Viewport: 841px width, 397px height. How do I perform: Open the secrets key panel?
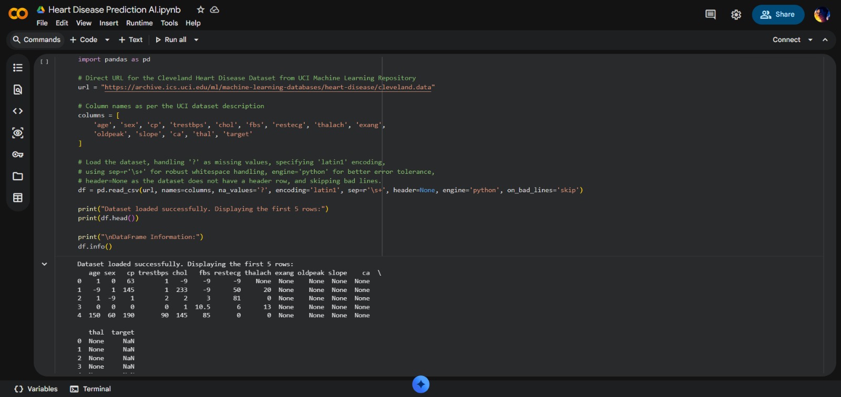[x=18, y=154]
